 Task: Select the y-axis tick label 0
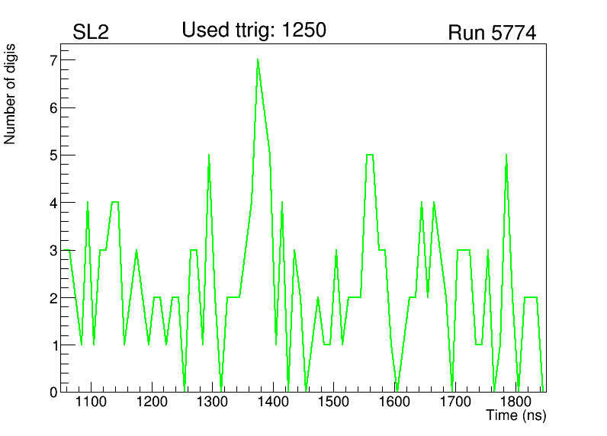(53, 393)
